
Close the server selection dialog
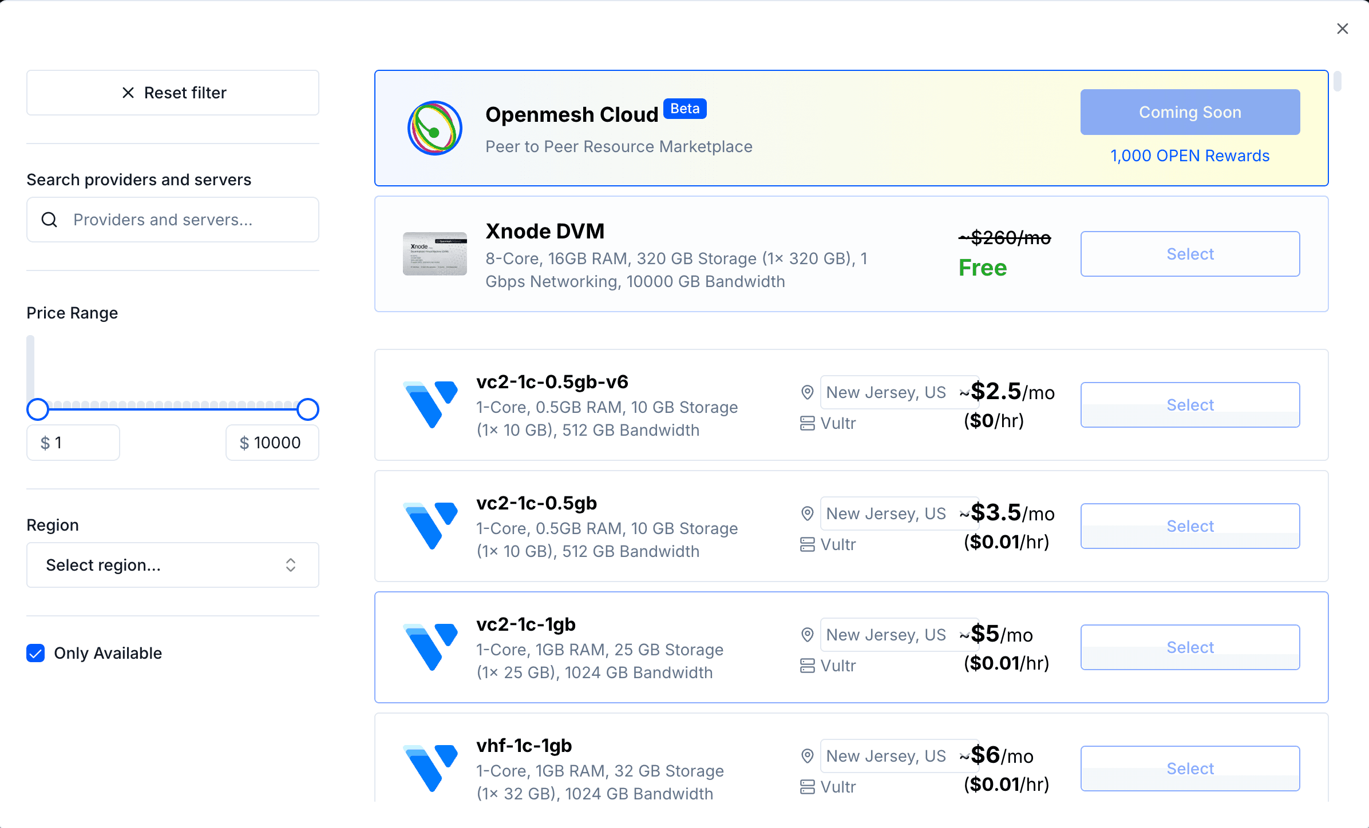(1342, 29)
